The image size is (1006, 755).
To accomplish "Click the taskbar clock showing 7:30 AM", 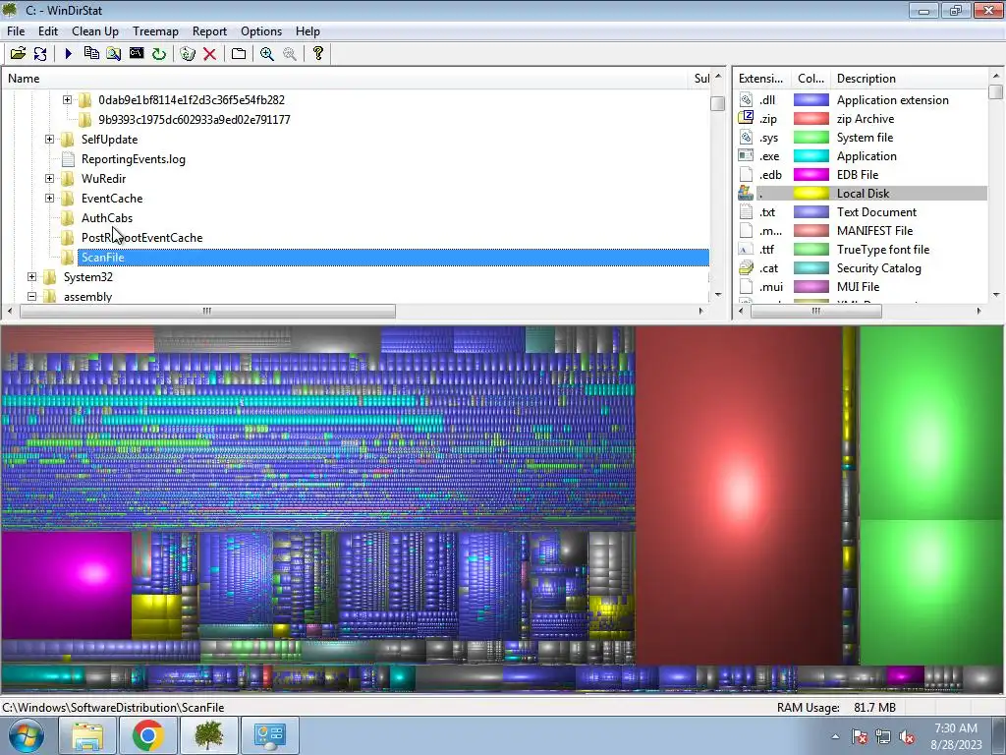I will tap(956, 736).
